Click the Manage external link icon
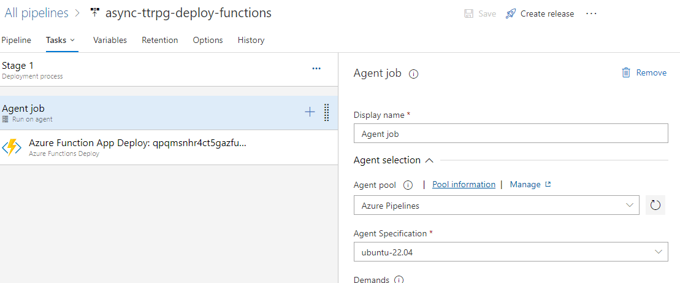Screen dimensions: 680x283 [x=548, y=184]
